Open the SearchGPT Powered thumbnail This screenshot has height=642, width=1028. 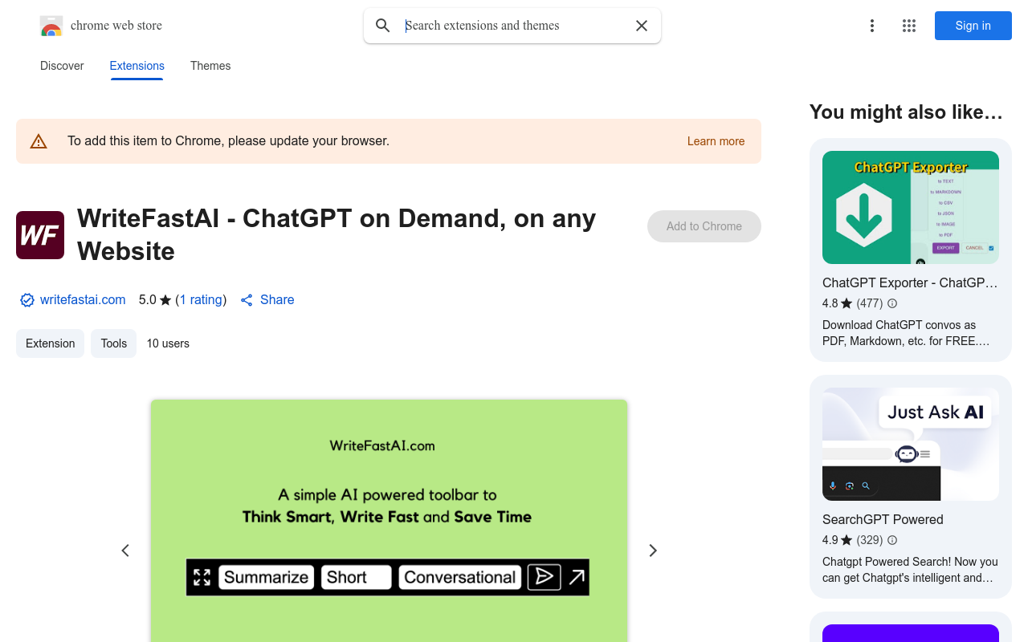pyautogui.click(x=911, y=444)
